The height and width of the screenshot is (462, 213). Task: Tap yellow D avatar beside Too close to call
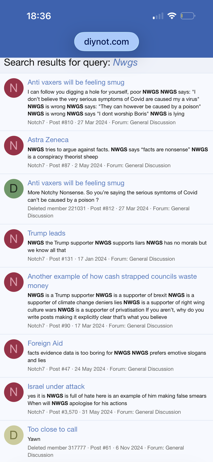point(14,435)
